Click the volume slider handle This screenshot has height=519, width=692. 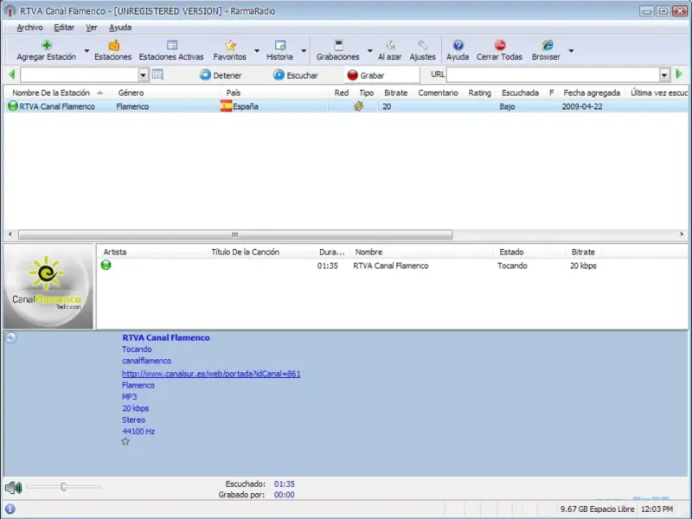click(x=63, y=487)
